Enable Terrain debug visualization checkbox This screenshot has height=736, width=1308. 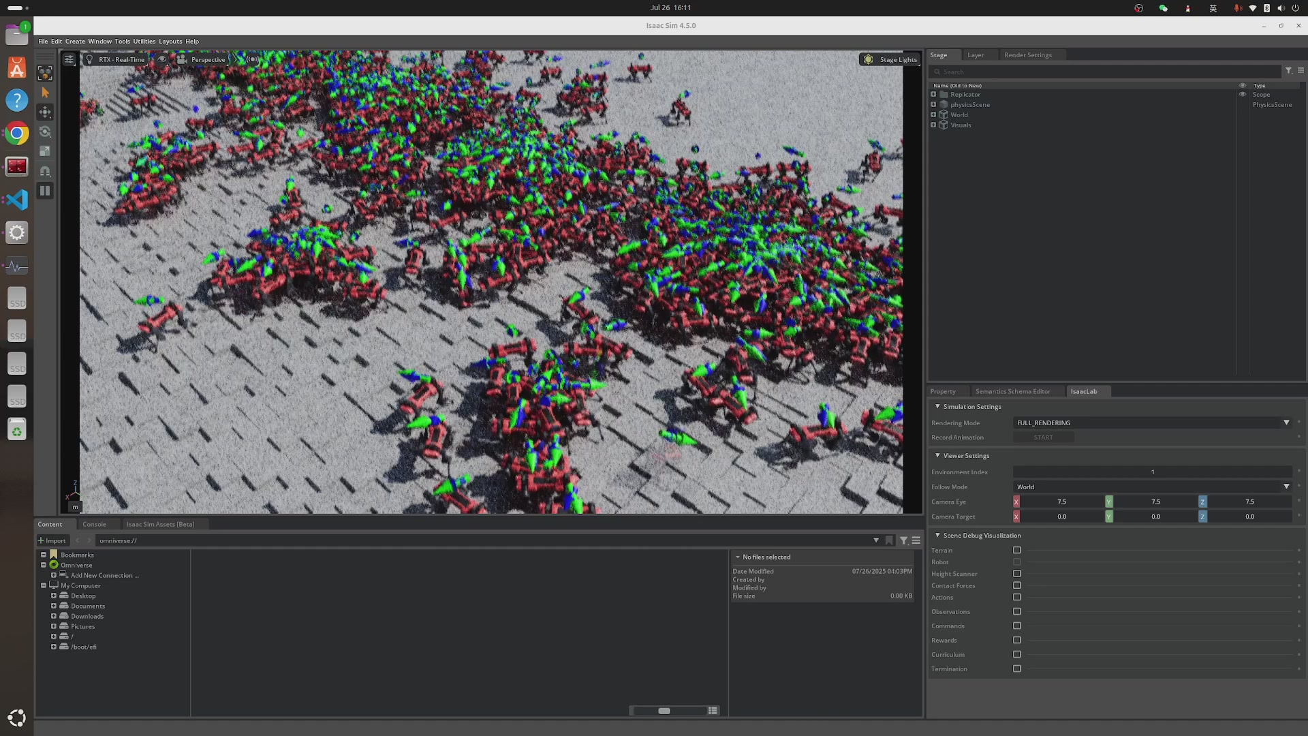(1017, 551)
